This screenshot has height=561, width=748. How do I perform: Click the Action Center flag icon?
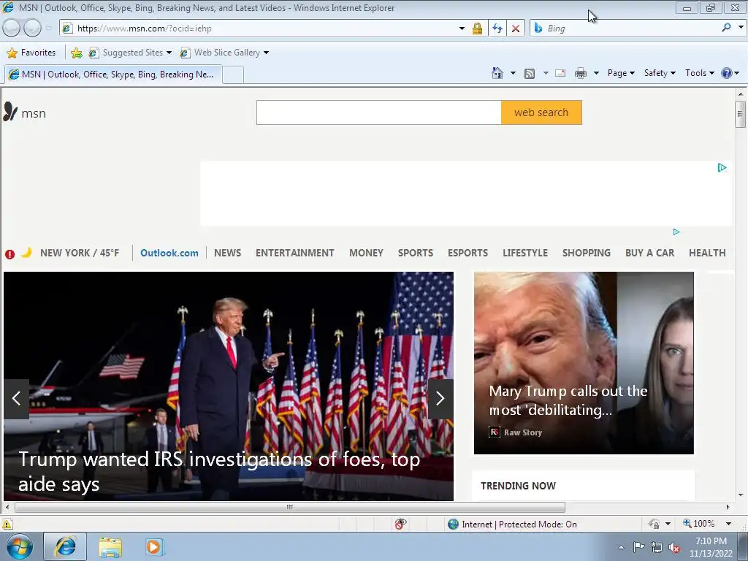click(x=638, y=547)
